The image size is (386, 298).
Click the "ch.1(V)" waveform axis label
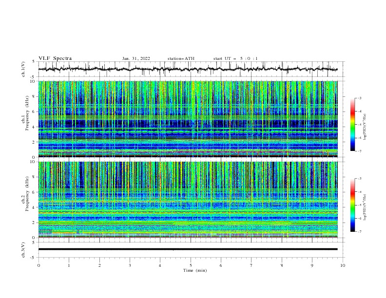pos(23,69)
